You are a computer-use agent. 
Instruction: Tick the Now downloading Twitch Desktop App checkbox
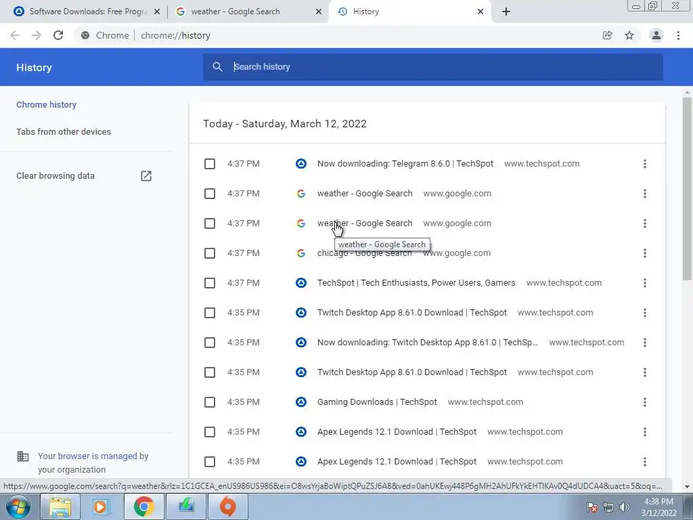tap(210, 343)
